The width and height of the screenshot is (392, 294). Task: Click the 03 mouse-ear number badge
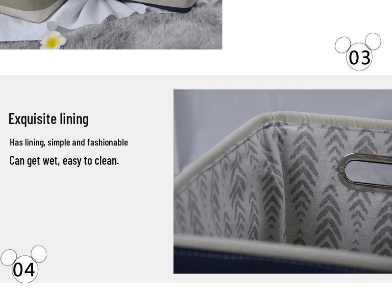pyautogui.click(x=358, y=52)
